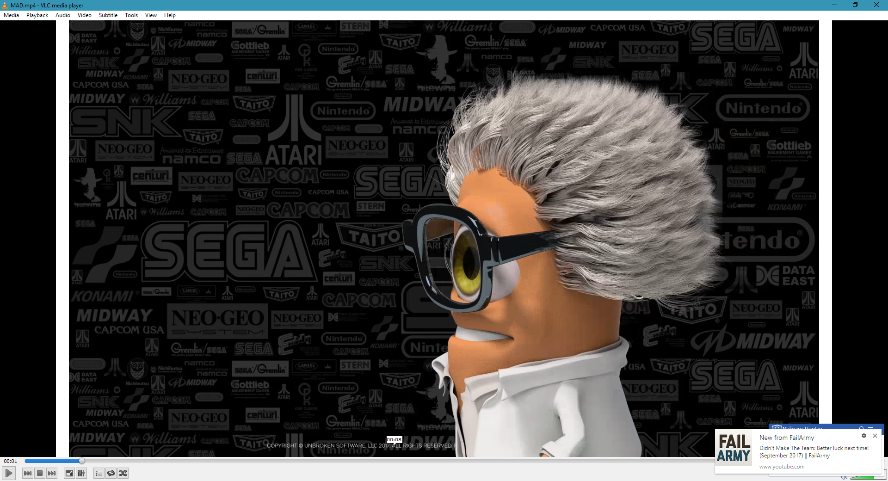
Task: Open the Subtitle menu
Action: coord(108,15)
